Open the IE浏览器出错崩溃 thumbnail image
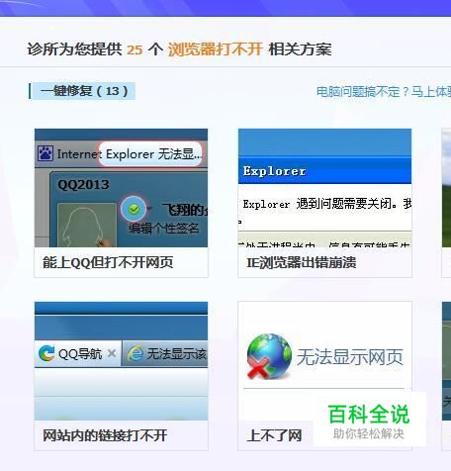Viewport: 451px width, 471px height. [x=324, y=188]
